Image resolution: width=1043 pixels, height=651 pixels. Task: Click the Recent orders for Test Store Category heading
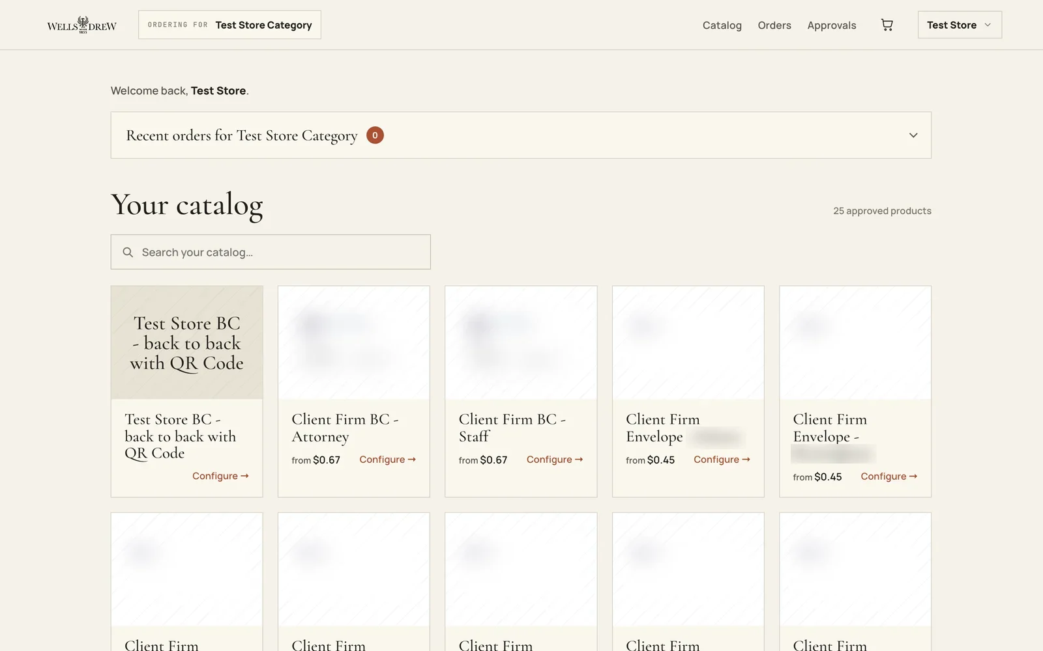[x=242, y=135]
